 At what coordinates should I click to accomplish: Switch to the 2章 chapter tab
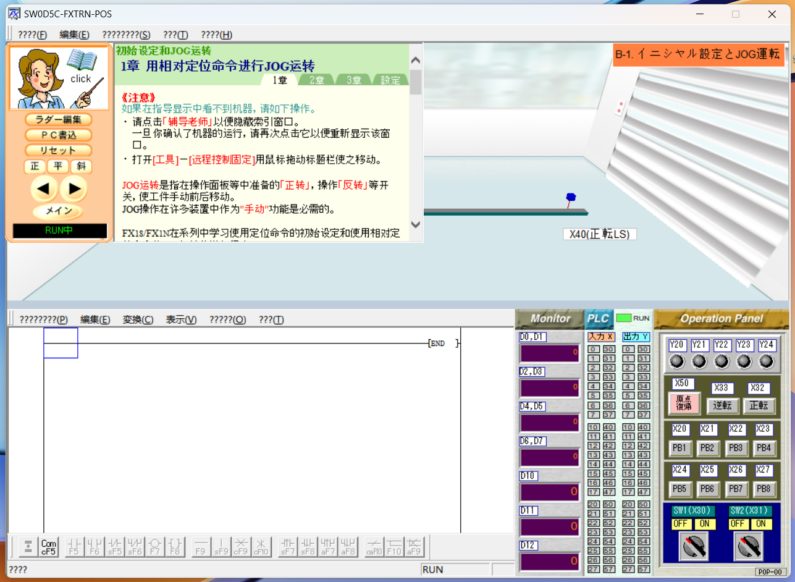point(317,80)
